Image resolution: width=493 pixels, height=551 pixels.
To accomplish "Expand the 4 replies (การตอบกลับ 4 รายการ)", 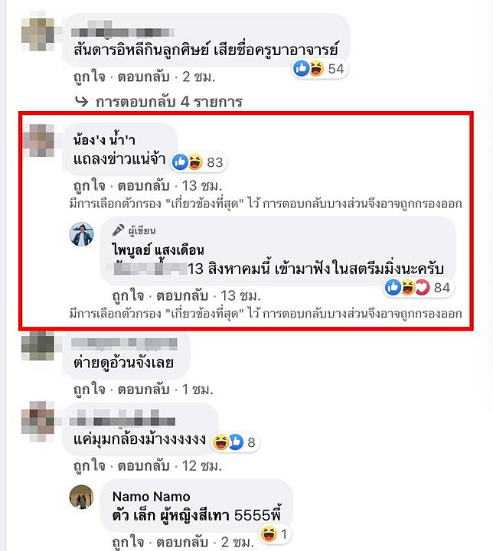I will click(168, 102).
